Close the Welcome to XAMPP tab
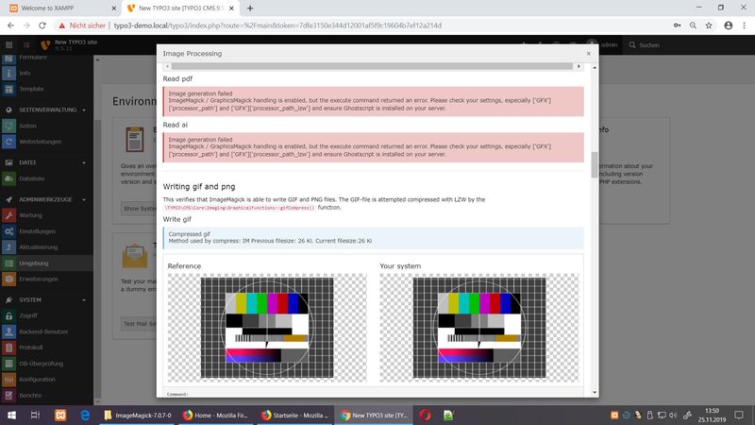This screenshot has width=755, height=425. [x=113, y=8]
